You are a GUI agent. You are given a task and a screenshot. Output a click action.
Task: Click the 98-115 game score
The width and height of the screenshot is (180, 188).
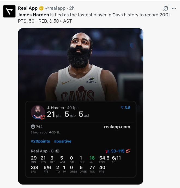[x=118, y=151]
